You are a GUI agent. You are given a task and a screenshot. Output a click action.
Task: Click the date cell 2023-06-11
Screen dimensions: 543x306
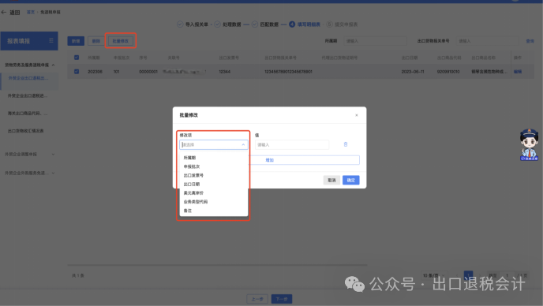point(413,72)
